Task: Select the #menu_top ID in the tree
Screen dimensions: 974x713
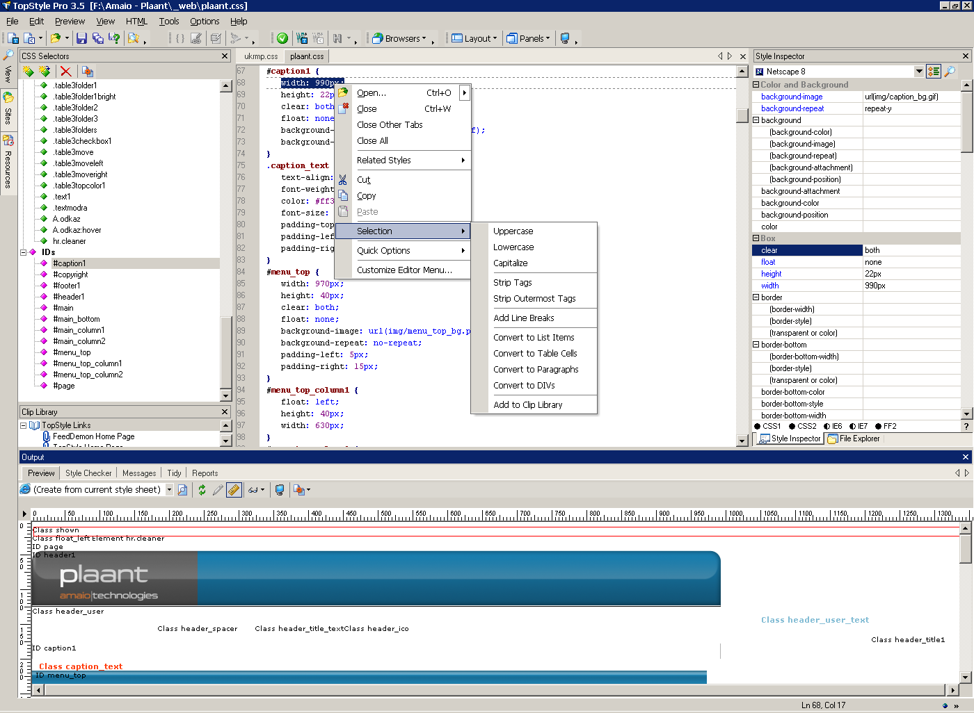Action: tap(72, 352)
